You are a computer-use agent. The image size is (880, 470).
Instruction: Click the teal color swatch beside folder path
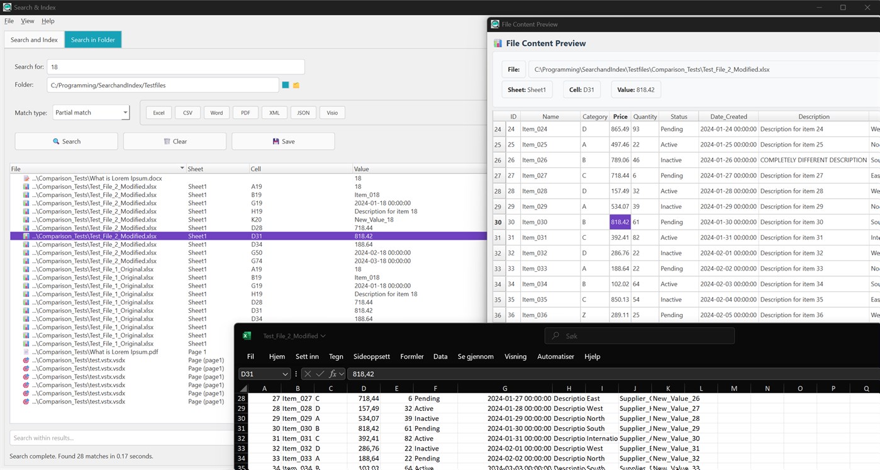(286, 84)
